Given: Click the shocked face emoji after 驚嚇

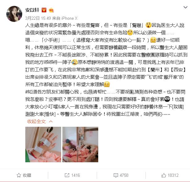Looking at the screenshot, I should click(x=148, y=25).
